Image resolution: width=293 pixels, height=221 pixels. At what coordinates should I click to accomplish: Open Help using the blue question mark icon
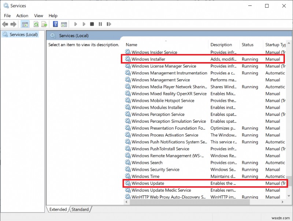click(x=55, y=24)
